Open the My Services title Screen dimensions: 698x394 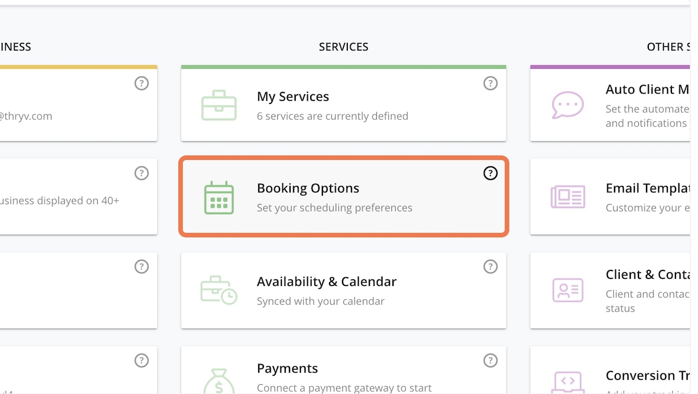click(293, 96)
